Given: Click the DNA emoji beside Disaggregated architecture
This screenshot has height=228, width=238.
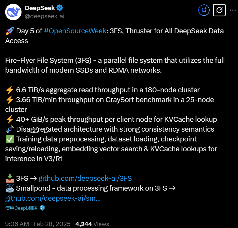Looking at the screenshot, I should pyautogui.click(x=9, y=129).
